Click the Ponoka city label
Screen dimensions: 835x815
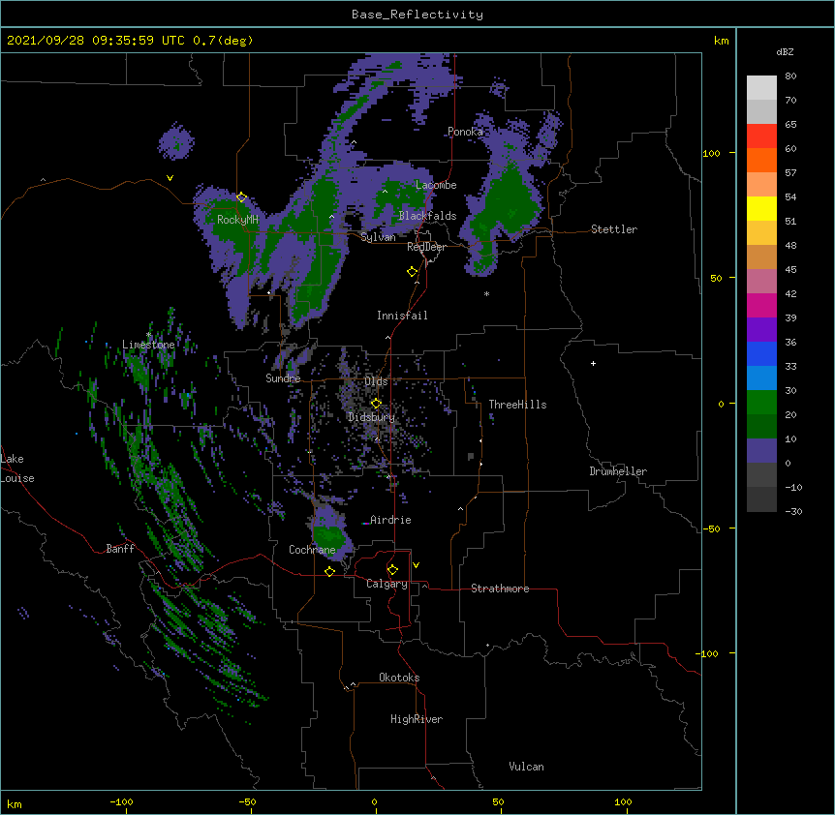(465, 132)
